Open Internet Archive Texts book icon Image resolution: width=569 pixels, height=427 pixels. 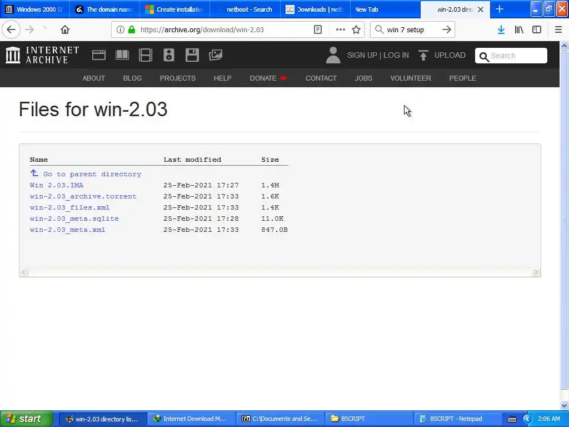(122, 55)
